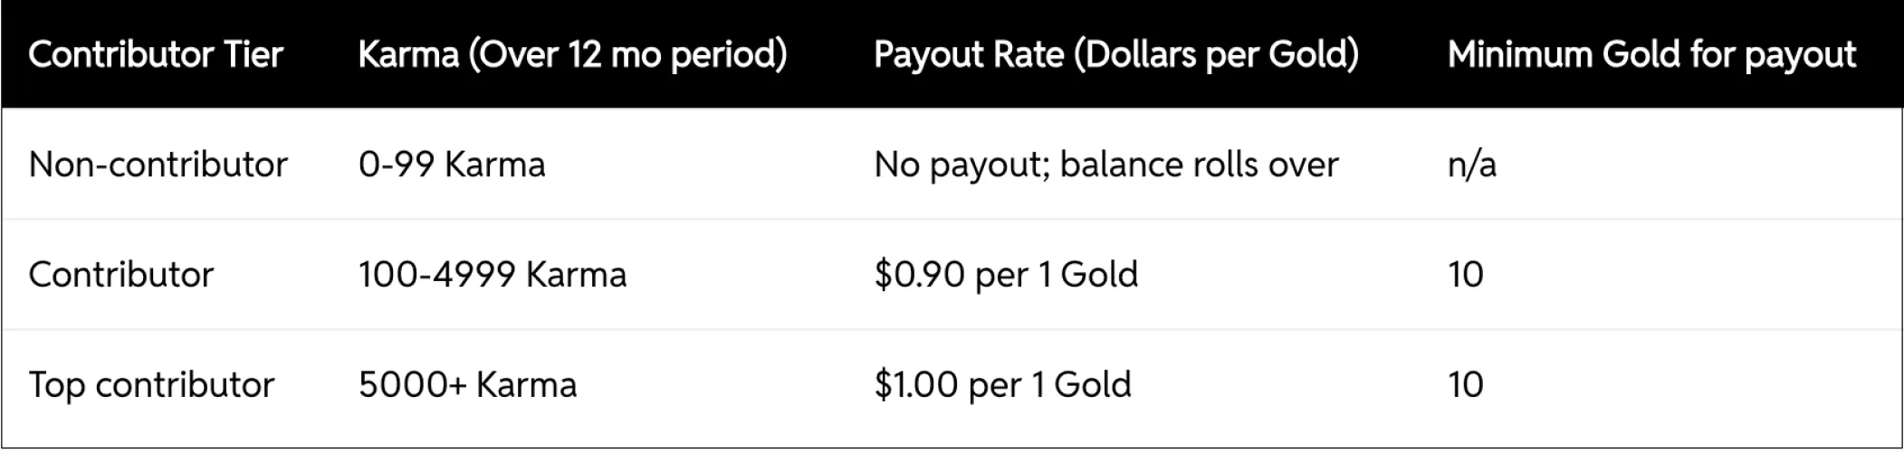Click the Karma (Over 12 mo period) header
The width and height of the screenshot is (1904, 452).
(x=572, y=55)
